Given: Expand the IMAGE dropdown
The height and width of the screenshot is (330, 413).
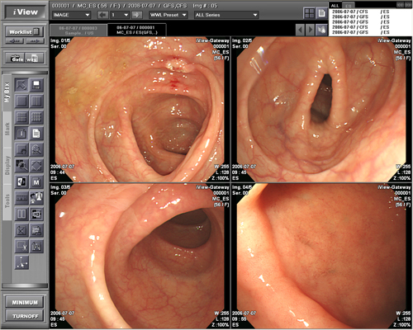Looking at the screenshot, I should [x=71, y=15].
